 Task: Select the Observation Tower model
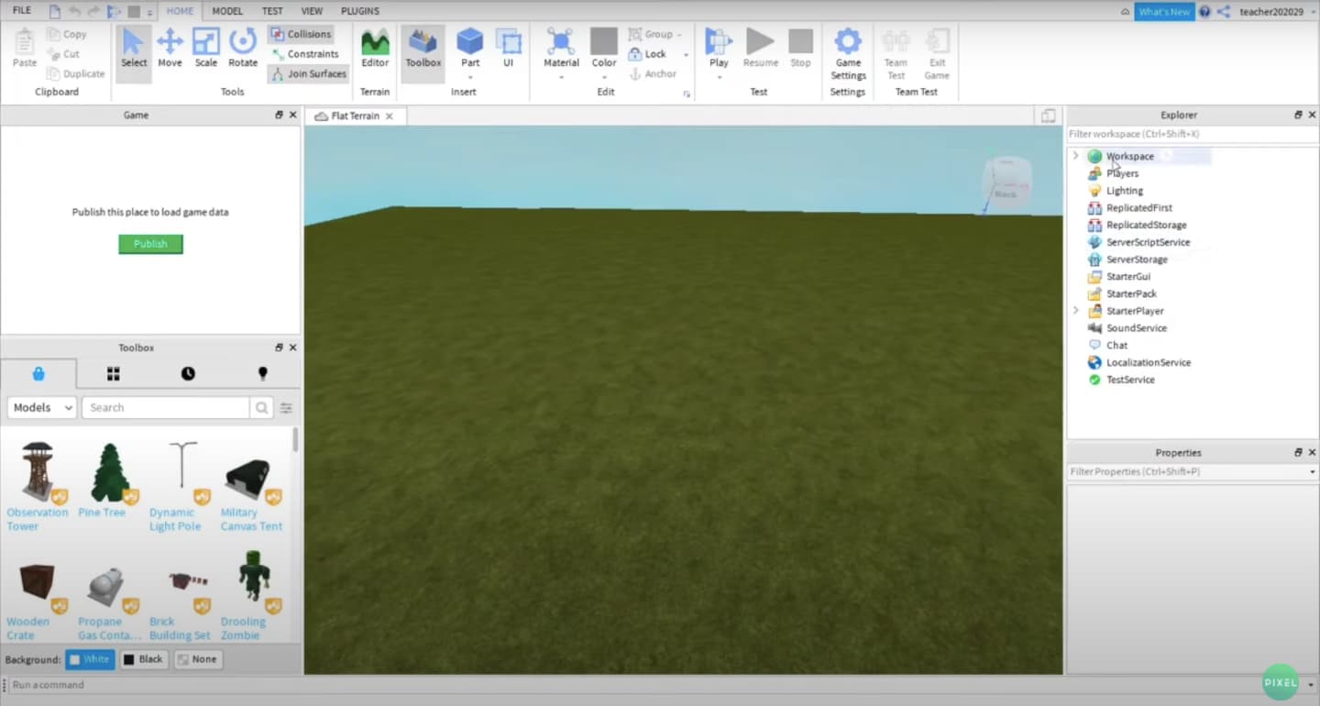point(38,486)
